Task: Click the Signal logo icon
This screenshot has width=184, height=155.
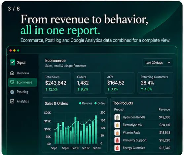Action: [x=13, y=62]
